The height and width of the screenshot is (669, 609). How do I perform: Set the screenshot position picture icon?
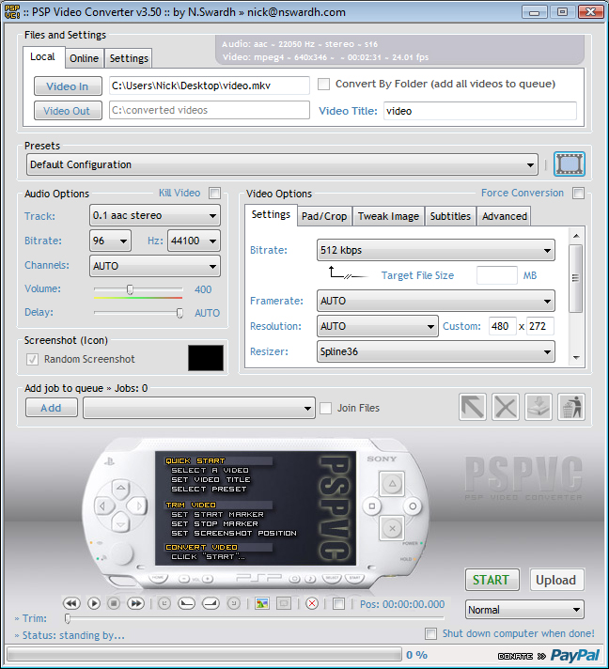click(262, 603)
